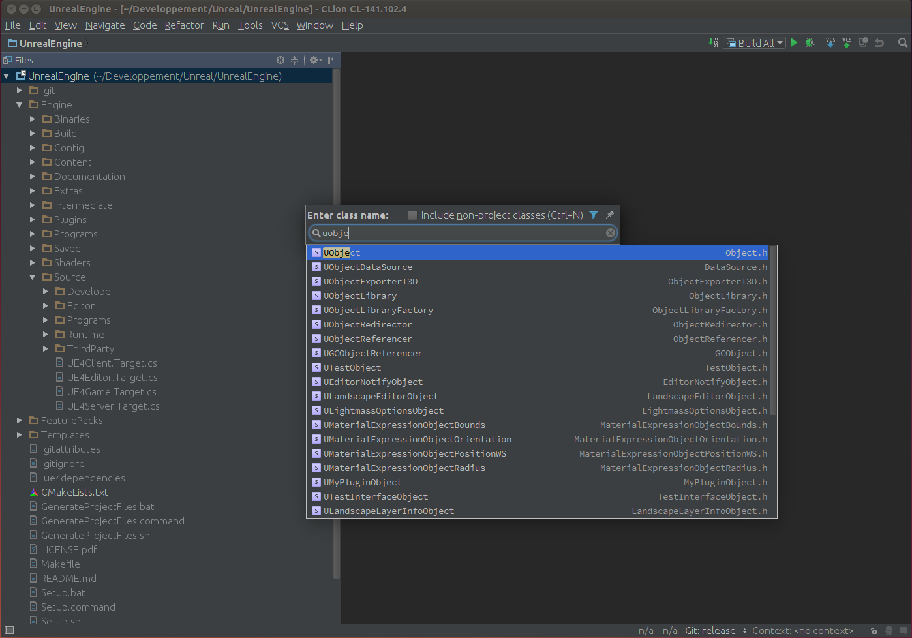
Task: Click the magnifier icon inside search field
Action: pos(316,233)
